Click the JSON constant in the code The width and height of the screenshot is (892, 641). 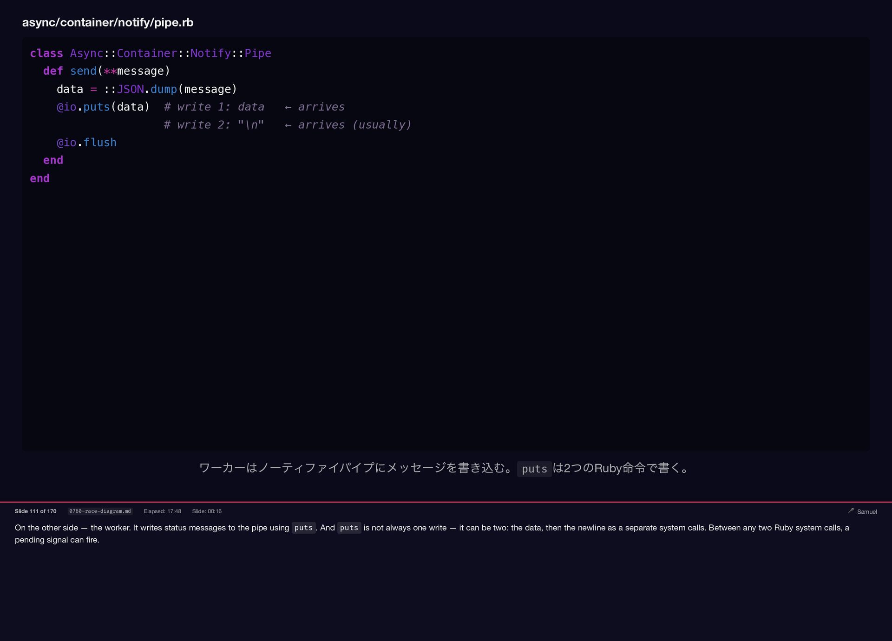(130, 89)
